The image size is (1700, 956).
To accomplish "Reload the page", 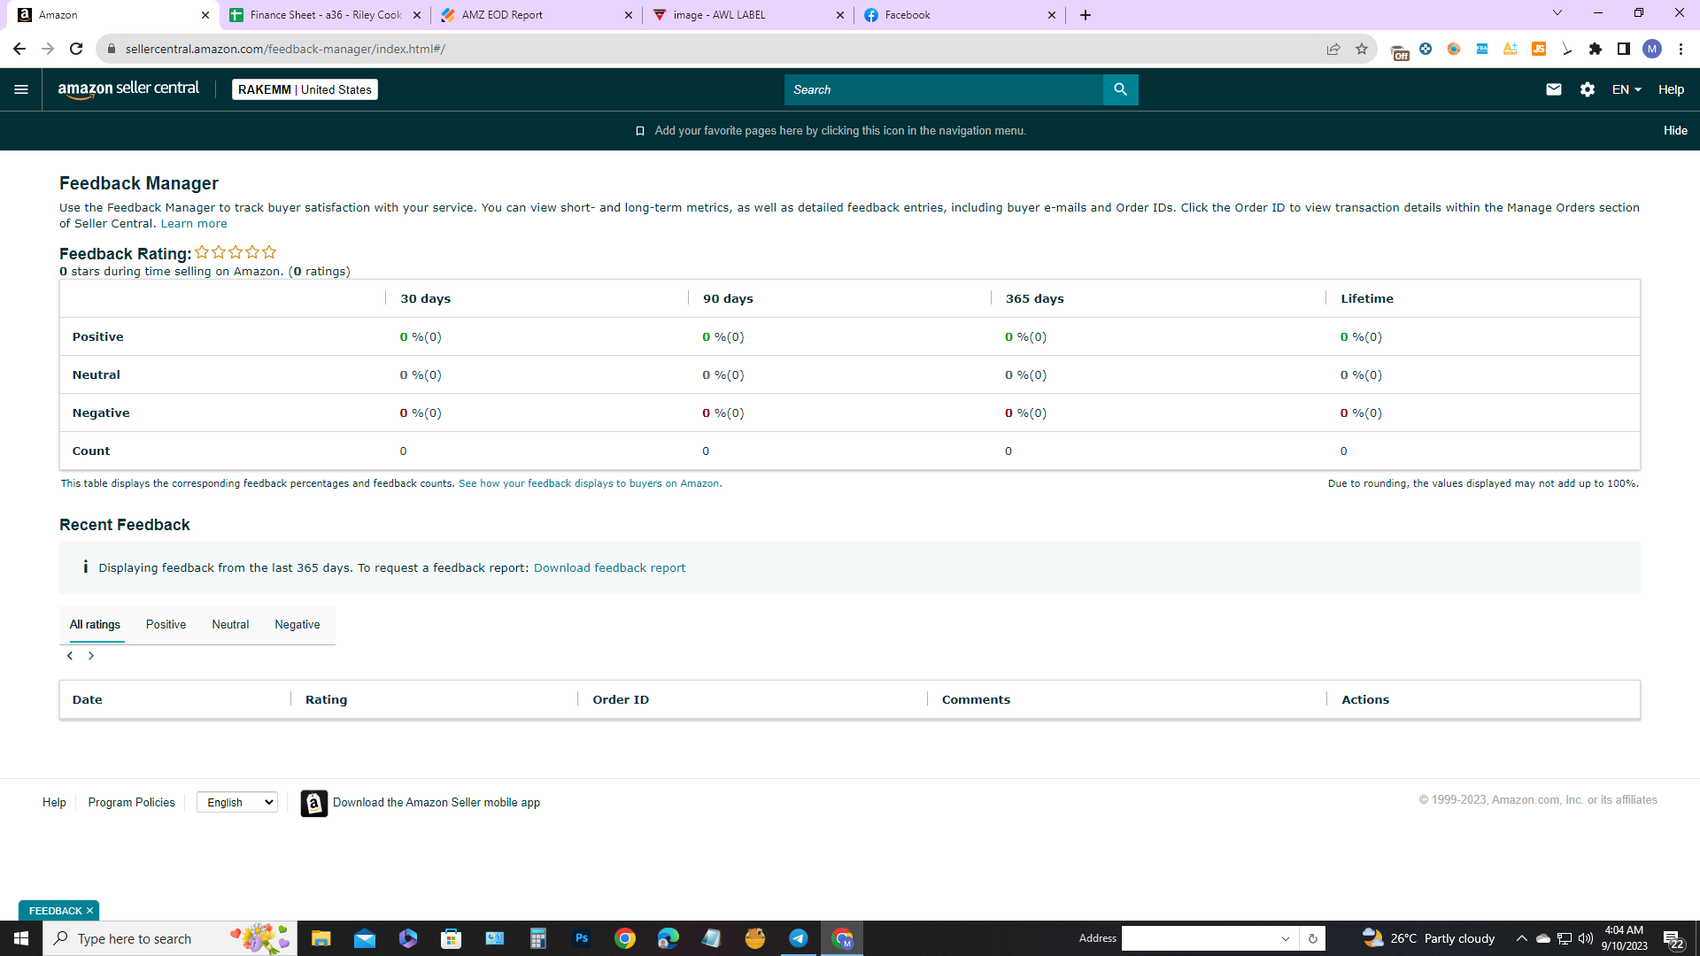I will [x=77, y=49].
